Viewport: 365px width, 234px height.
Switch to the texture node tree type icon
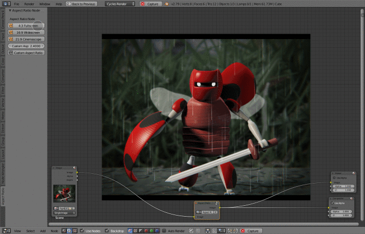tap(75, 231)
